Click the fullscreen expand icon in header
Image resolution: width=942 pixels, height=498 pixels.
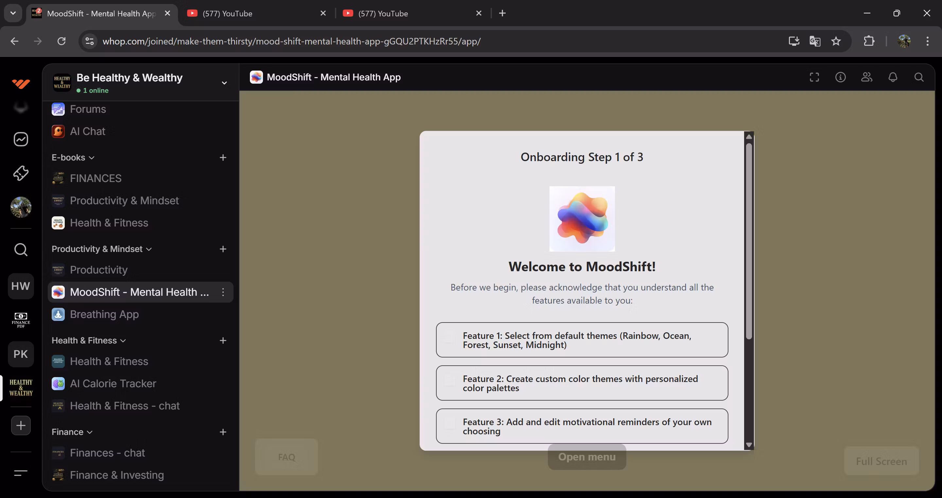tap(814, 77)
